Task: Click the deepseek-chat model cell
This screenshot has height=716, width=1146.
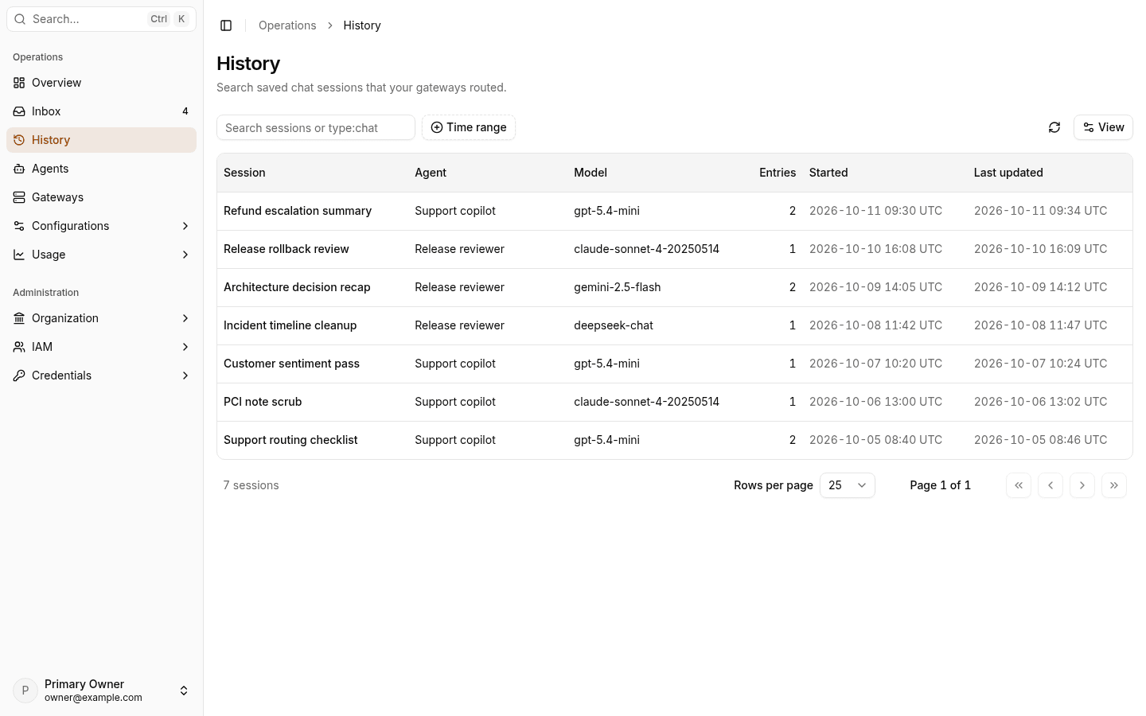Action: pos(614,325)
